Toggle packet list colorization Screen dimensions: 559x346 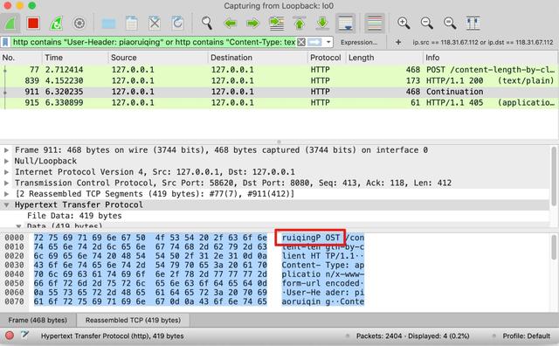coord(375,24)
